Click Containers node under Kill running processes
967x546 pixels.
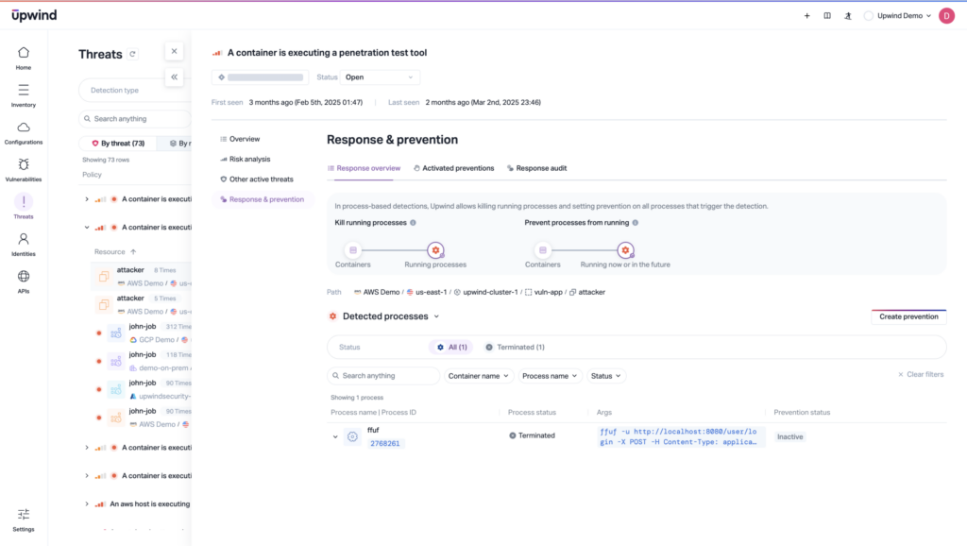tap(353, 250)
